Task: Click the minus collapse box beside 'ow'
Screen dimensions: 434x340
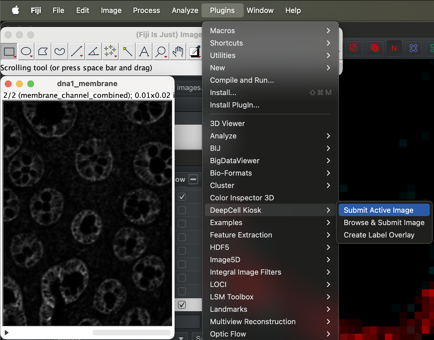Action: [x=193, y=179]
